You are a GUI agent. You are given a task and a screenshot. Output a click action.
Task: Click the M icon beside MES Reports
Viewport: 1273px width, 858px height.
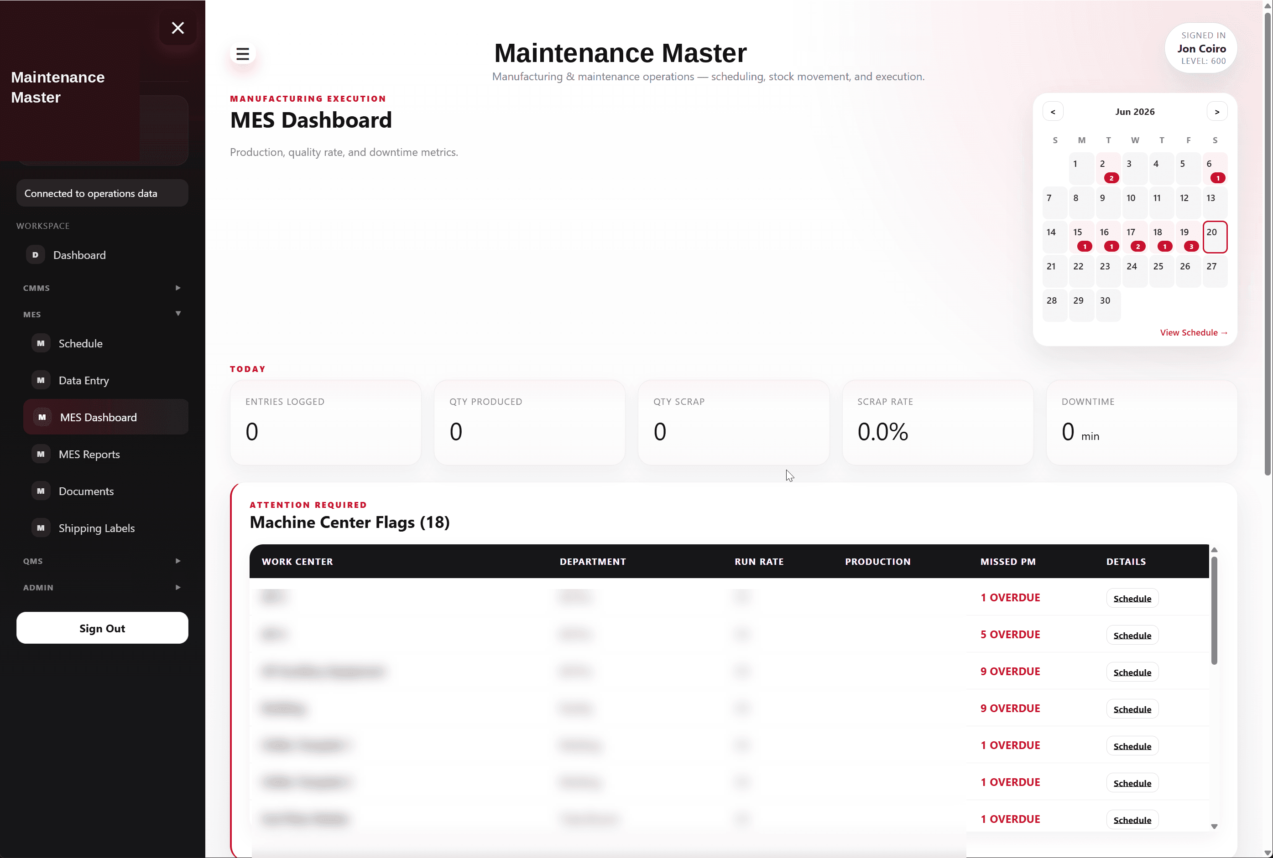pyautogui.click(x=41, y=454)
